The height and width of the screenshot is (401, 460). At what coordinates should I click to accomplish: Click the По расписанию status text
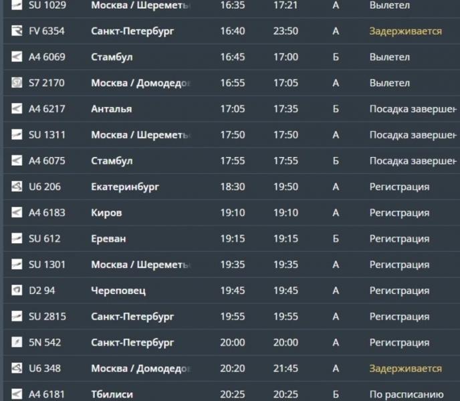[407, 395]
